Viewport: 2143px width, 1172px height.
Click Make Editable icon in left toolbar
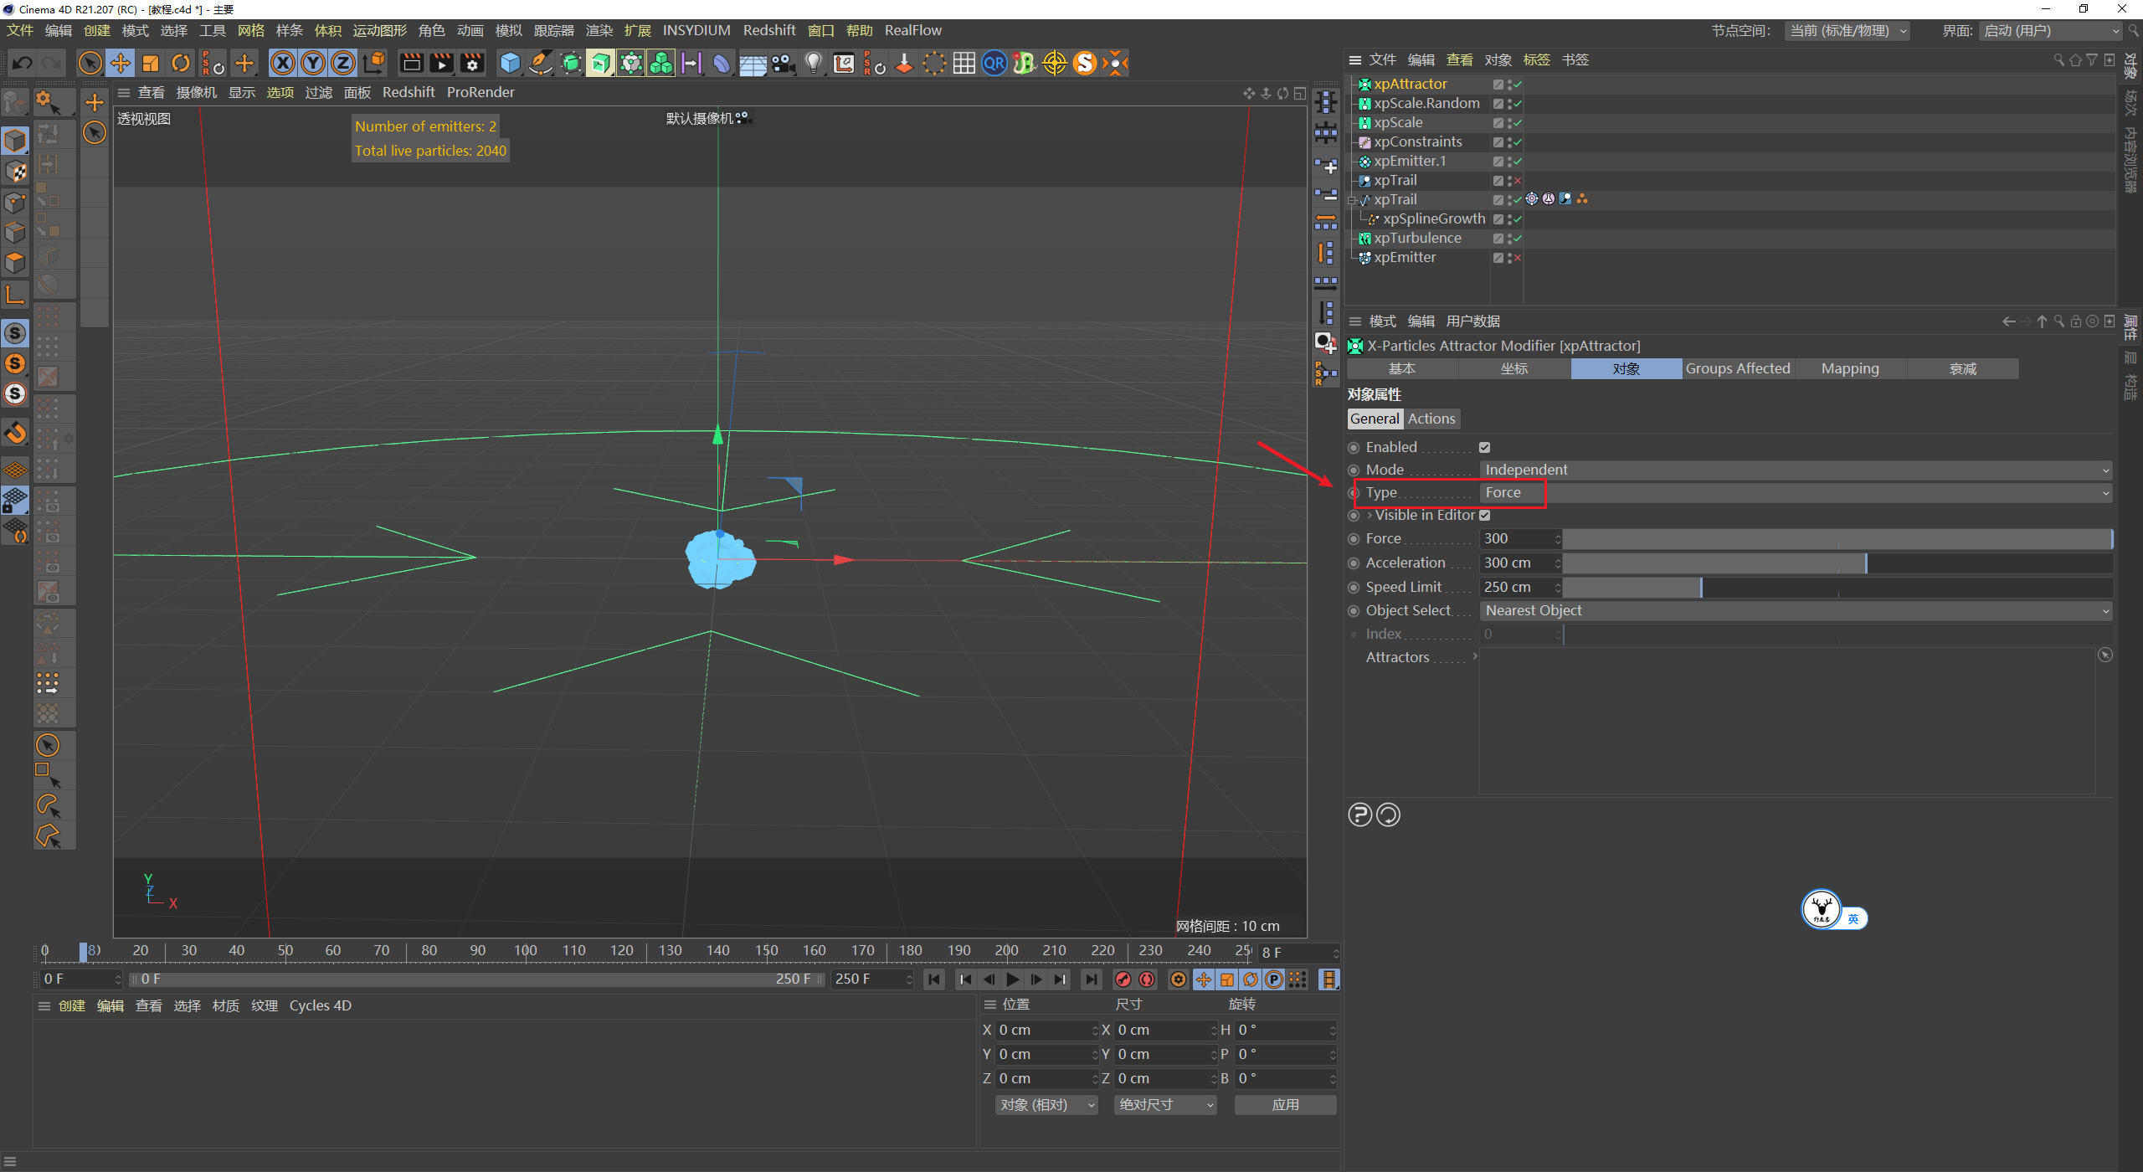point(15,104)
